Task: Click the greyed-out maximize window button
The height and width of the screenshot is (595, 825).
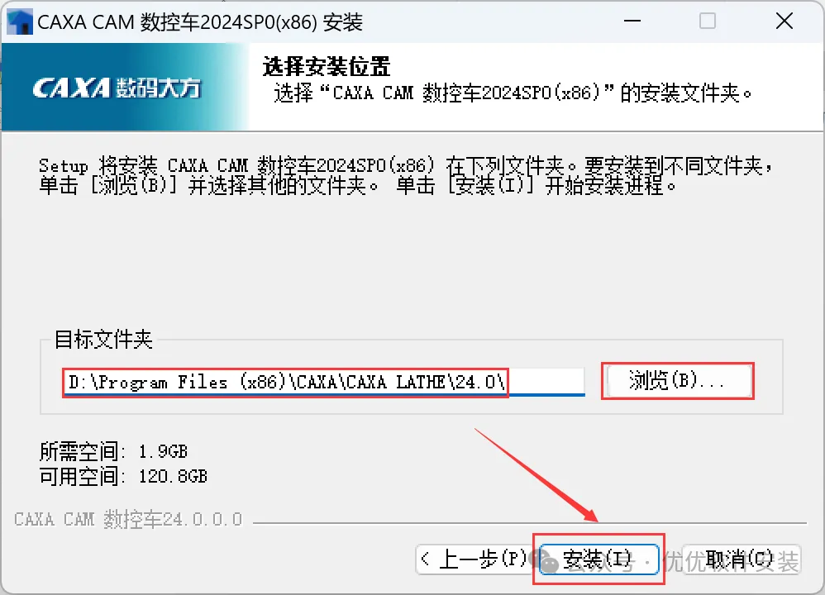Action: 707,21
